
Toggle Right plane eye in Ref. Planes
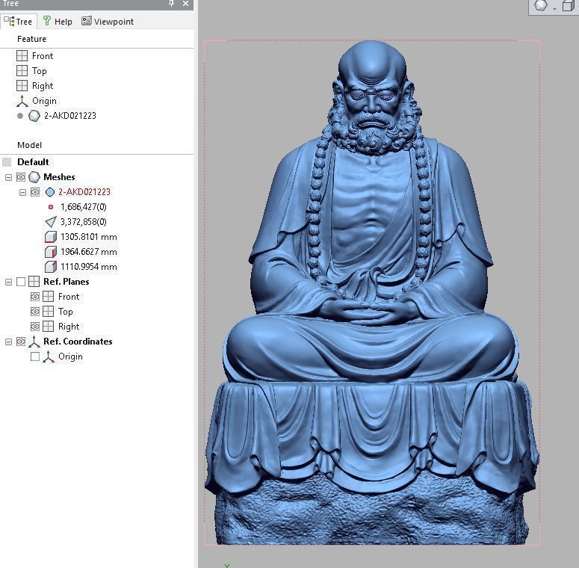click(35, 327)
